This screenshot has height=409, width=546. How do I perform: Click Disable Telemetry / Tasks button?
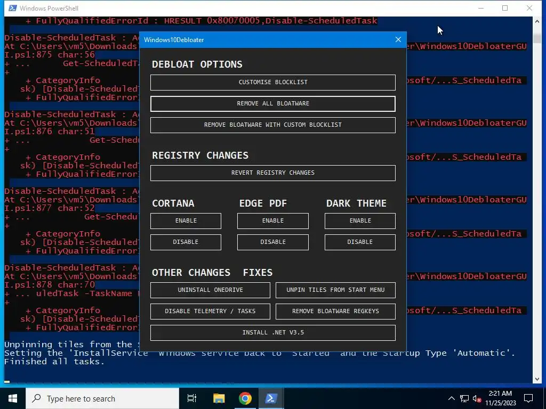pos(210,311)
